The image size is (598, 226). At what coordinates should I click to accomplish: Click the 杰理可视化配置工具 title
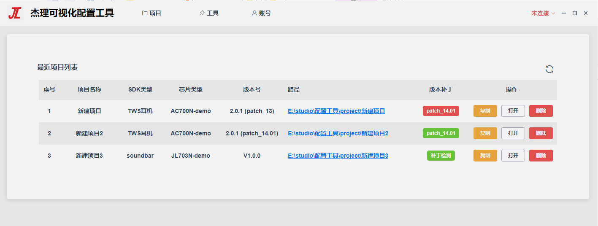tap(72, 13)
